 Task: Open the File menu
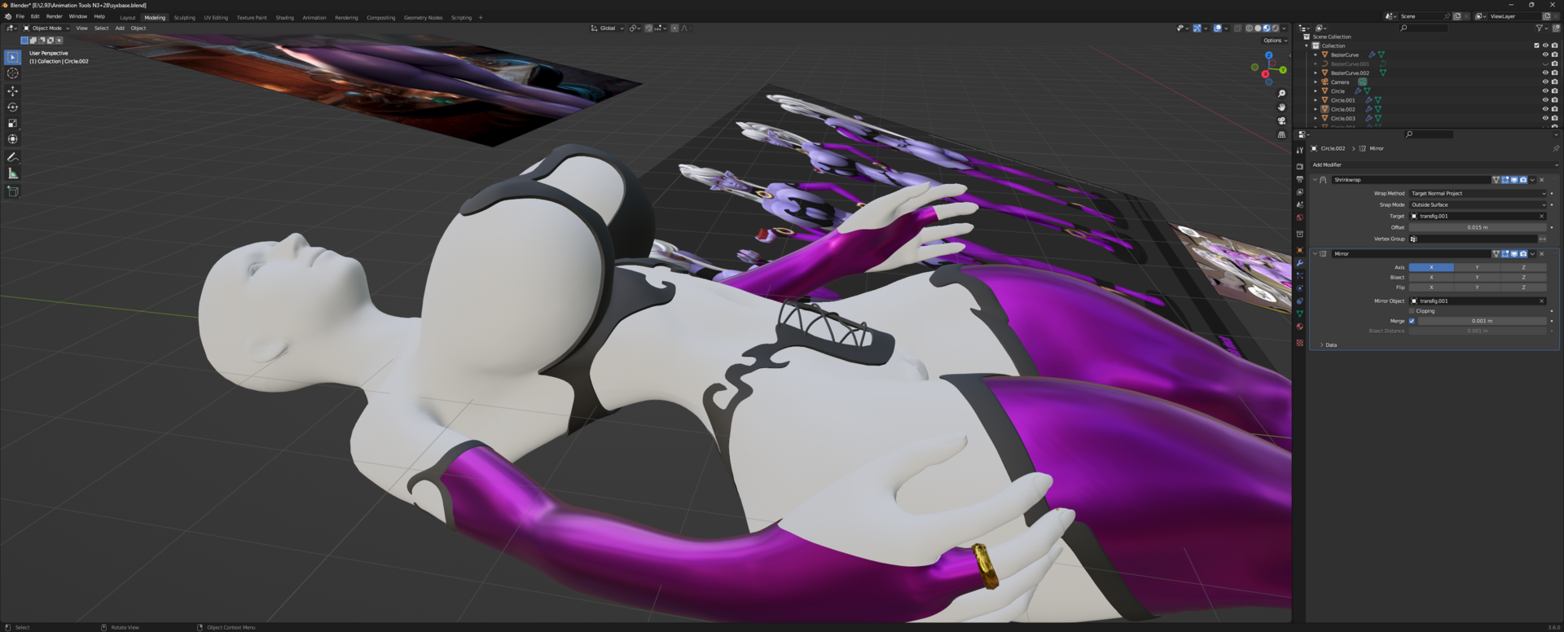(x=20, y=16)
